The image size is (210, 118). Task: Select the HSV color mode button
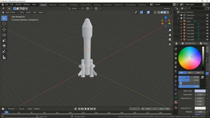190,73
